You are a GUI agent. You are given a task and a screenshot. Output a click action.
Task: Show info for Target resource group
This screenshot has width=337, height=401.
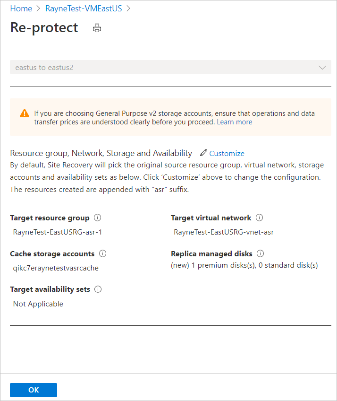click(98, 218)
